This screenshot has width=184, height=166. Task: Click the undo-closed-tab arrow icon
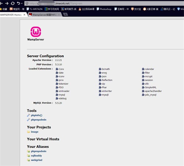(x=18, y=3)
